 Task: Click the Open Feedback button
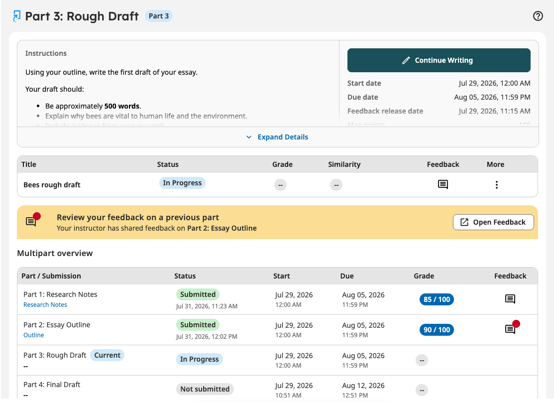(x=493, y=222)
